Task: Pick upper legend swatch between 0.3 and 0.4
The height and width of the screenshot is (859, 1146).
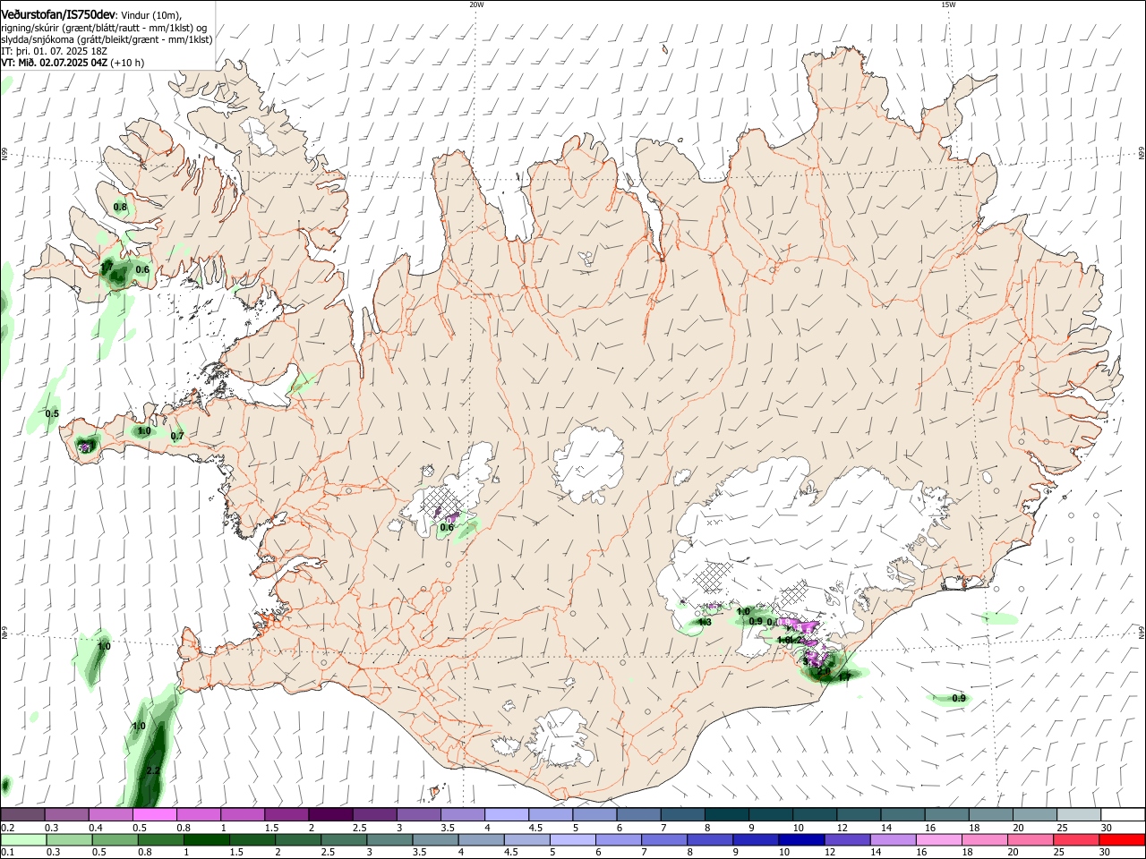Action: (66, 814)
